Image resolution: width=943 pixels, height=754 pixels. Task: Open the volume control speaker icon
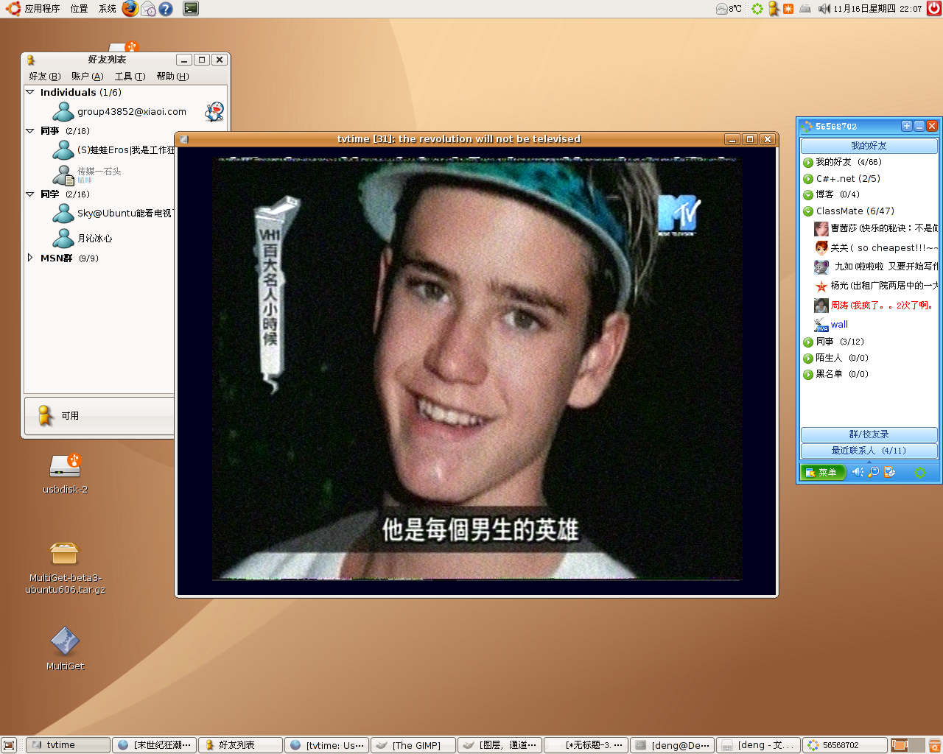pyautogui.click(x=824, y=9)
